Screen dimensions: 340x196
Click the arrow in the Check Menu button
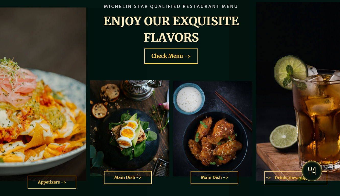click(x=187, y=56)
